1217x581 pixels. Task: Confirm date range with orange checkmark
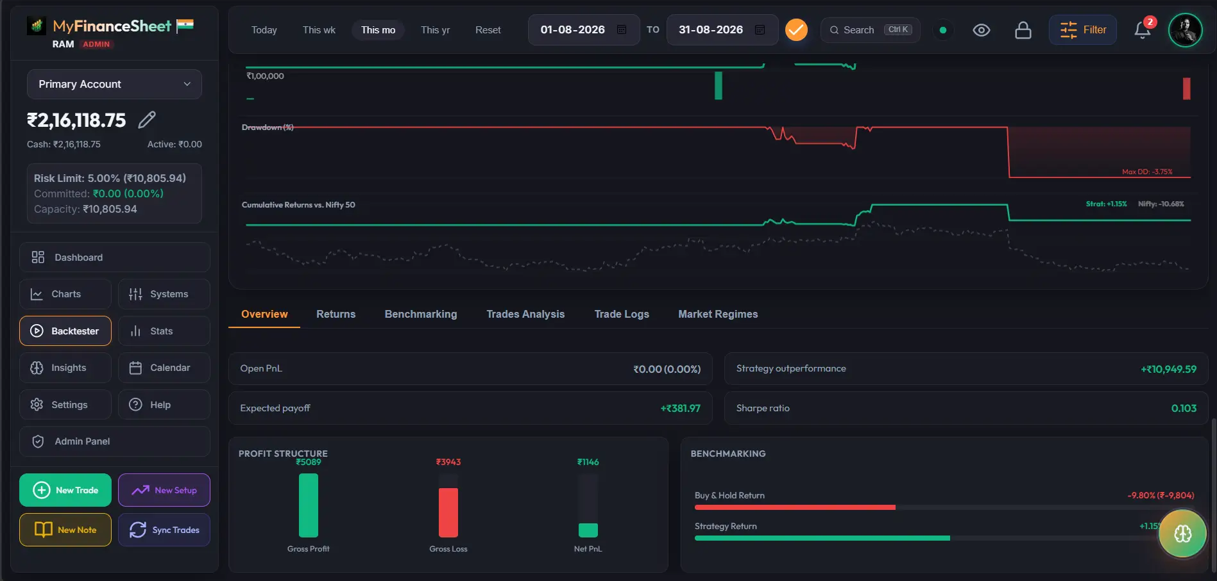[x=796, y=29]
